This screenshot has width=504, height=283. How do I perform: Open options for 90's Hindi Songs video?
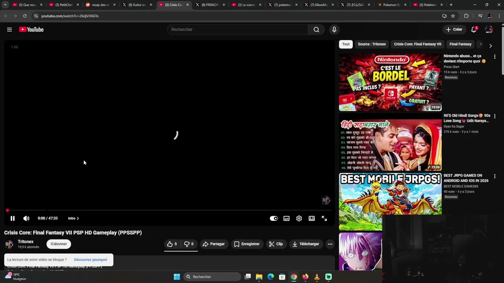[x=495, y=117]
